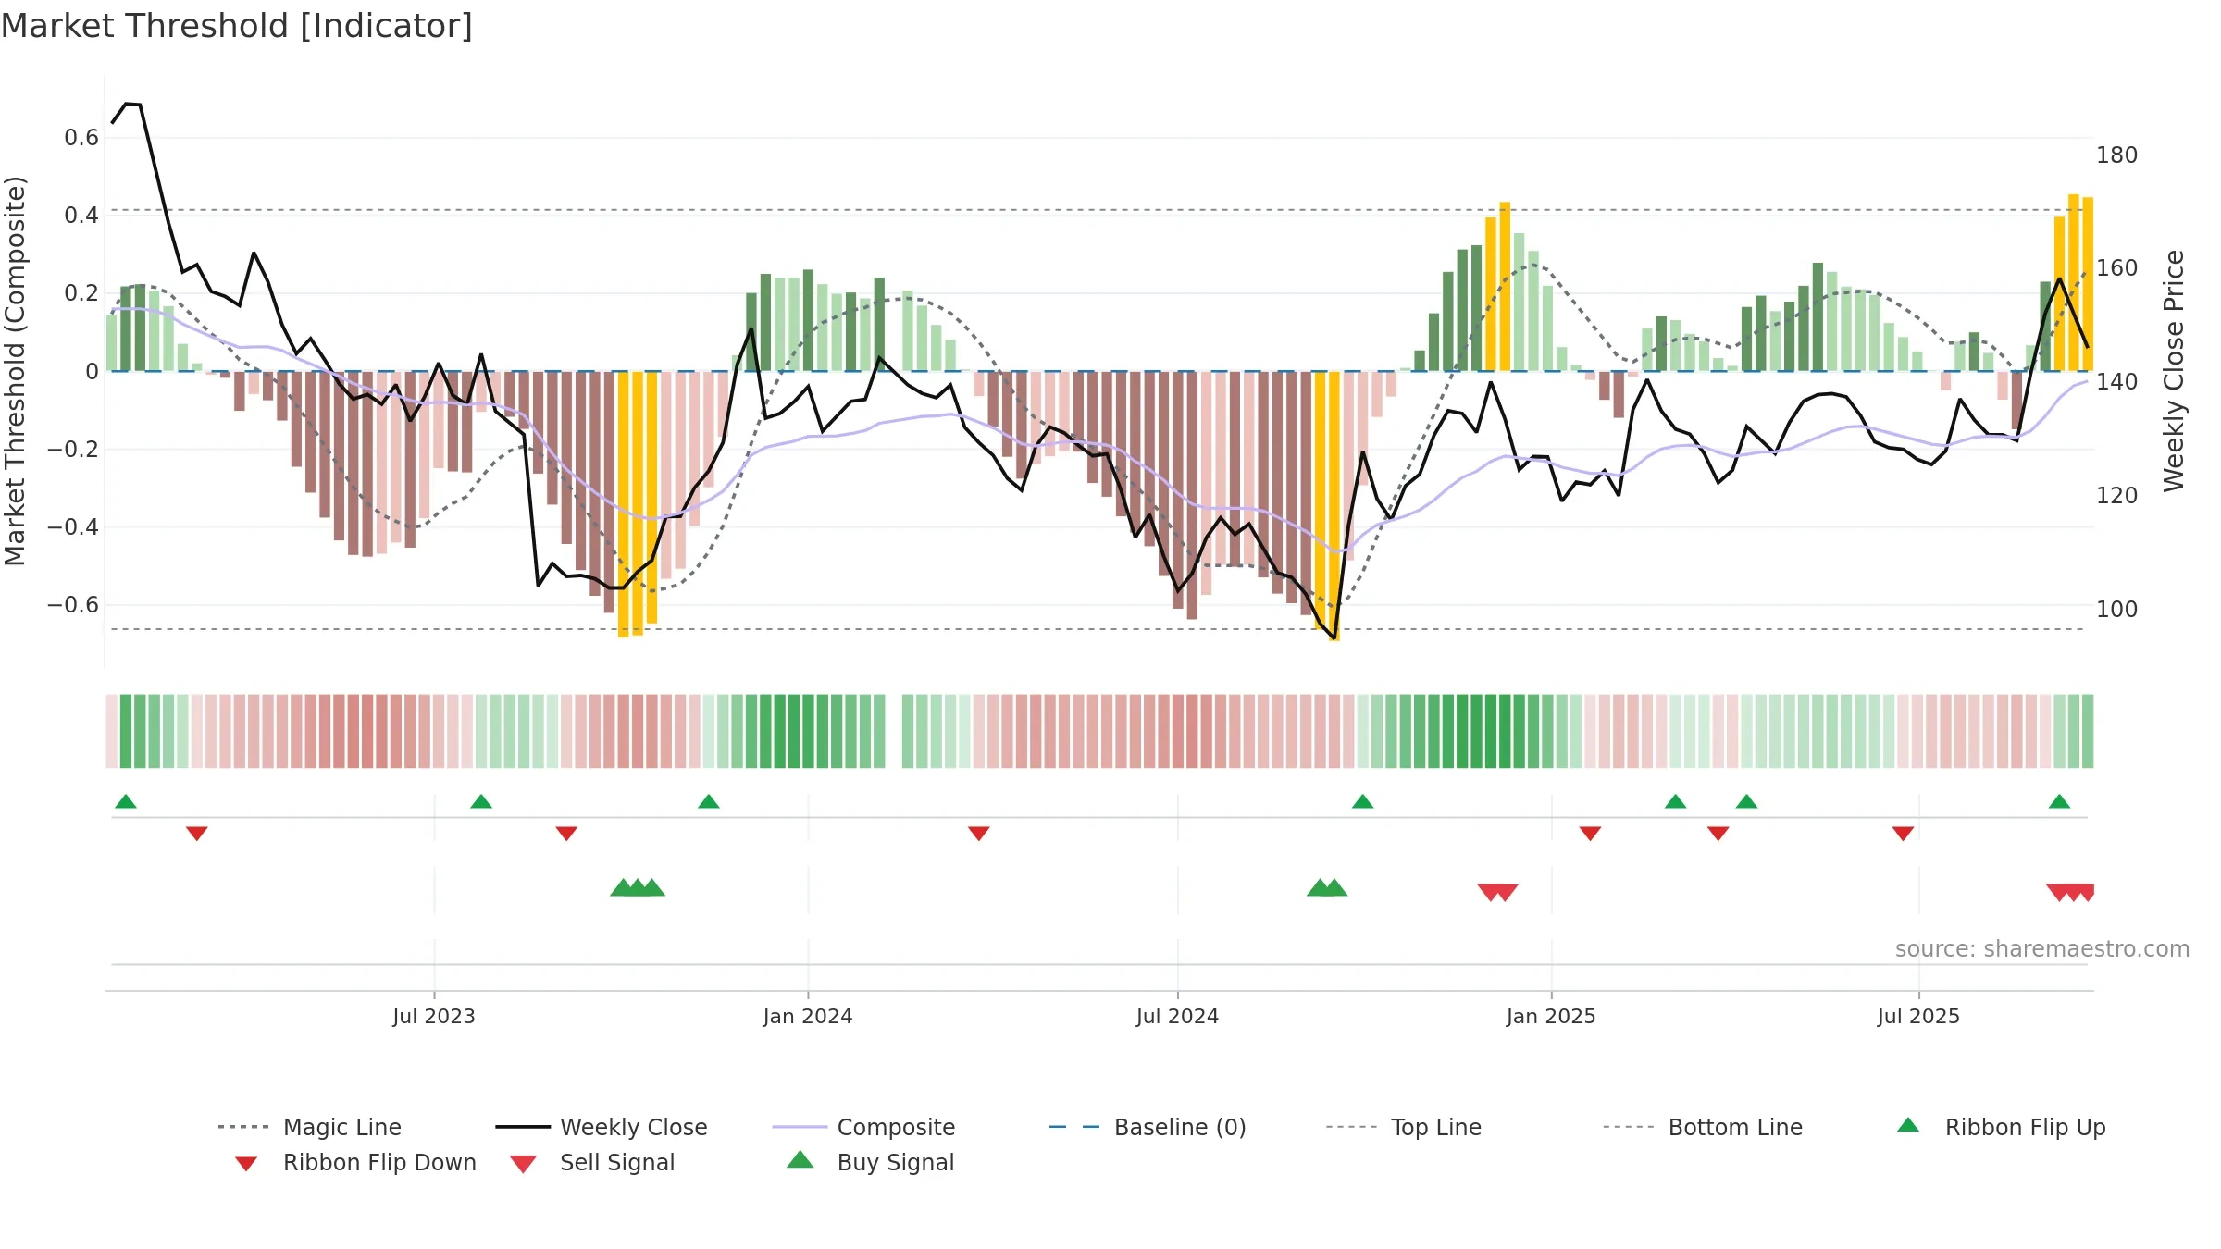Toggle the Bottom Line legend entry
This screenshot has width=2221, height=1249.
click(x=1703, y=1127)
